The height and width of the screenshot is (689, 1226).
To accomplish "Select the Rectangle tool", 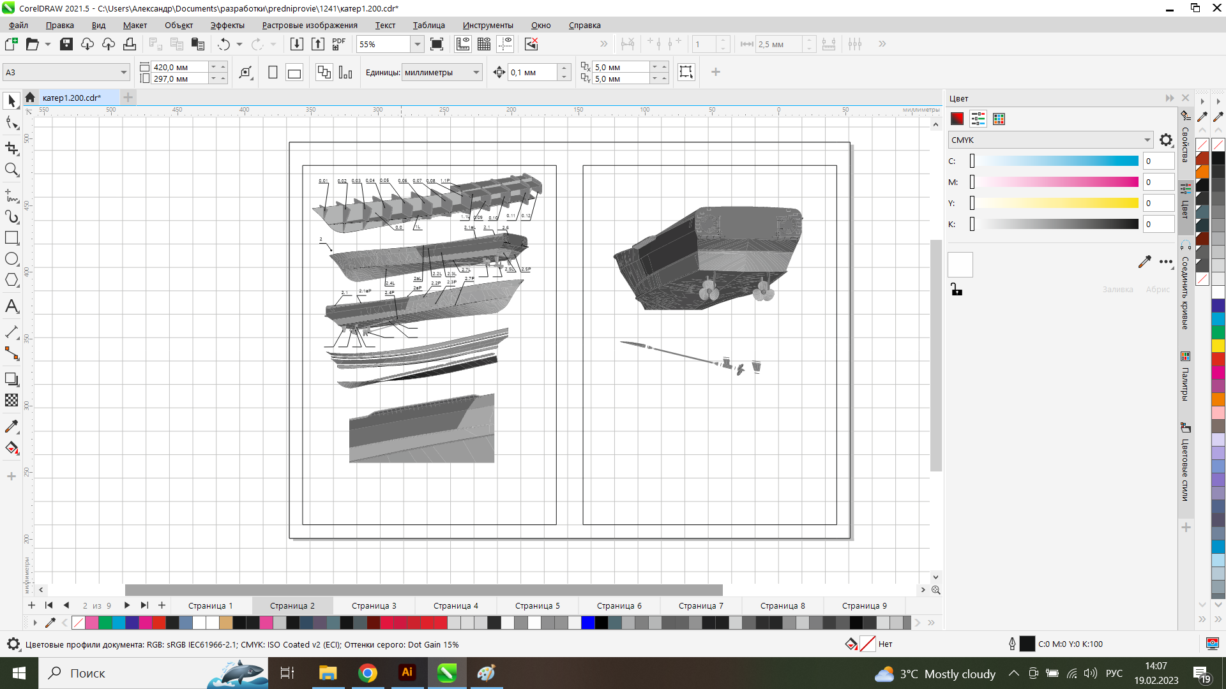I will (11, 238).
